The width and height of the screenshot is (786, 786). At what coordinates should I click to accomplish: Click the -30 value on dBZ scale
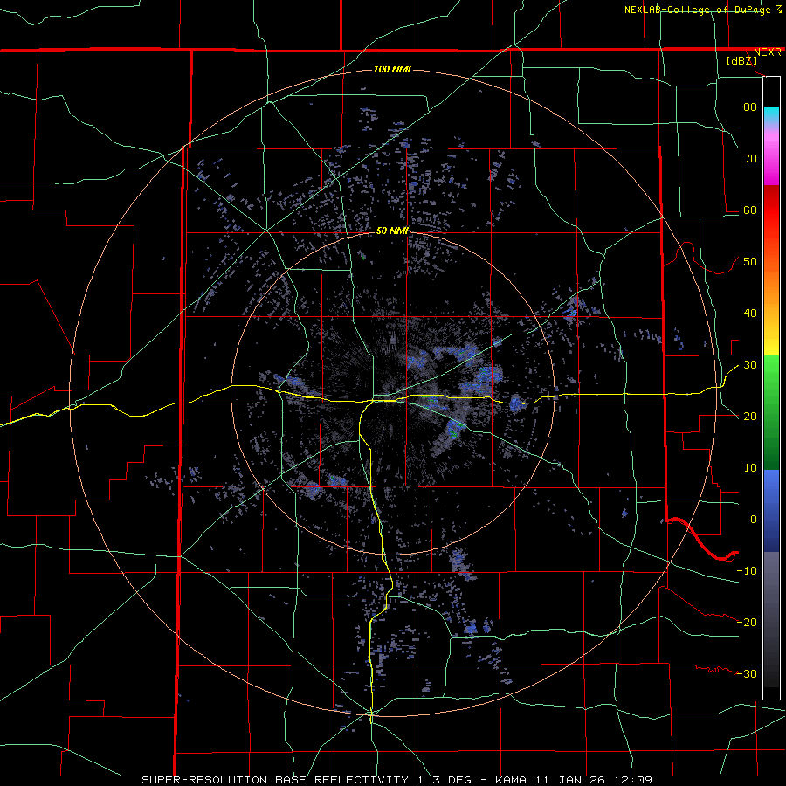point(747,674)
